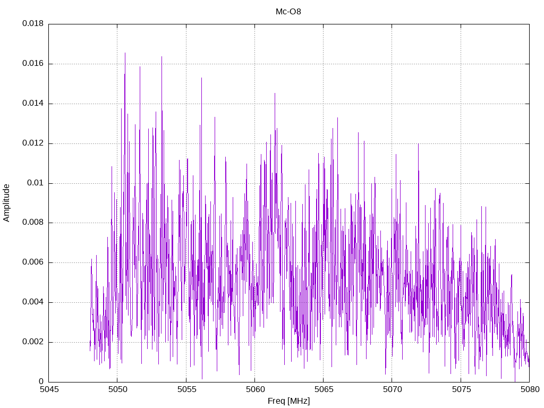Click the Mc-O8 plot title
The image size is (544, 408).
pos(288,12)
